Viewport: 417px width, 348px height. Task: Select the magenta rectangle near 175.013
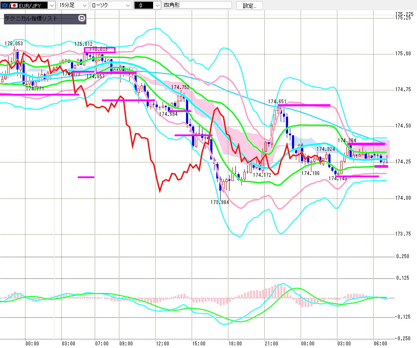[99, 50]
